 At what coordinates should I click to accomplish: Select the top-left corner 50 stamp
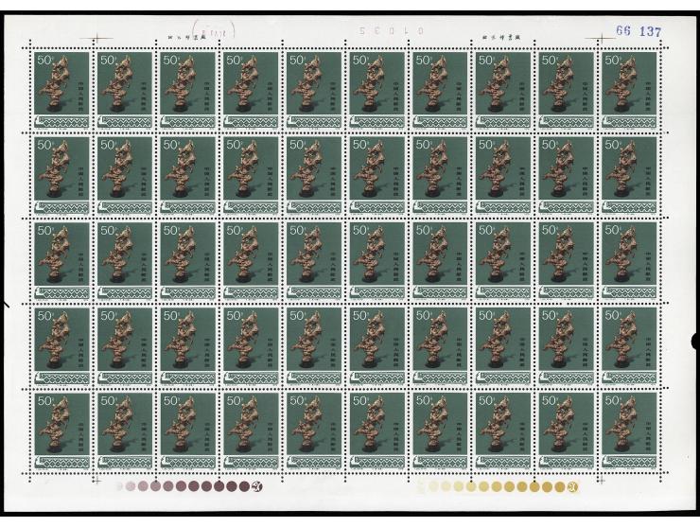61,90
